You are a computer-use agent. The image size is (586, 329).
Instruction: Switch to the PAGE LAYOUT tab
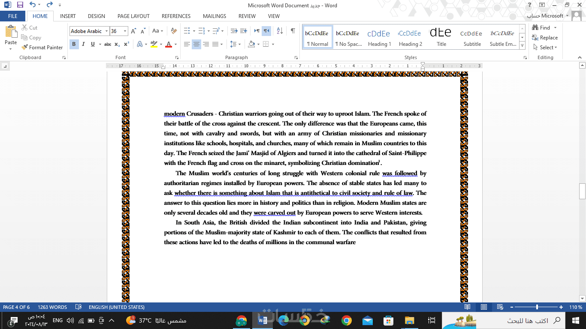point(133,16)
